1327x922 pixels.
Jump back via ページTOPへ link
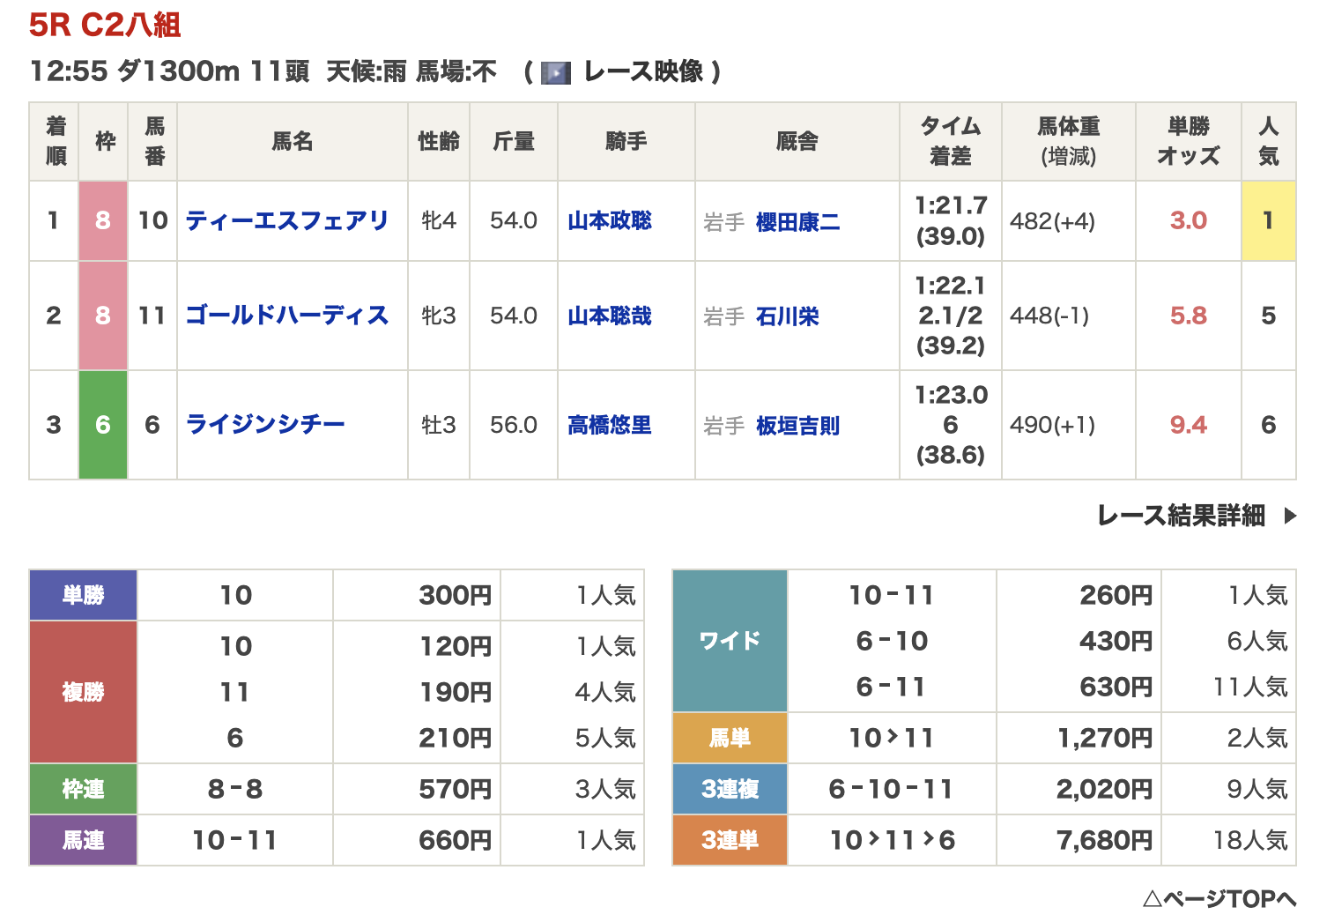1220,899
